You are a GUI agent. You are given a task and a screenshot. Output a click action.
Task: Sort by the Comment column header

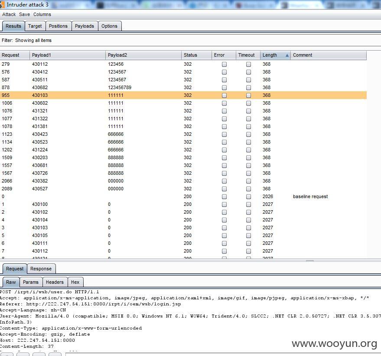click(329, 55)
